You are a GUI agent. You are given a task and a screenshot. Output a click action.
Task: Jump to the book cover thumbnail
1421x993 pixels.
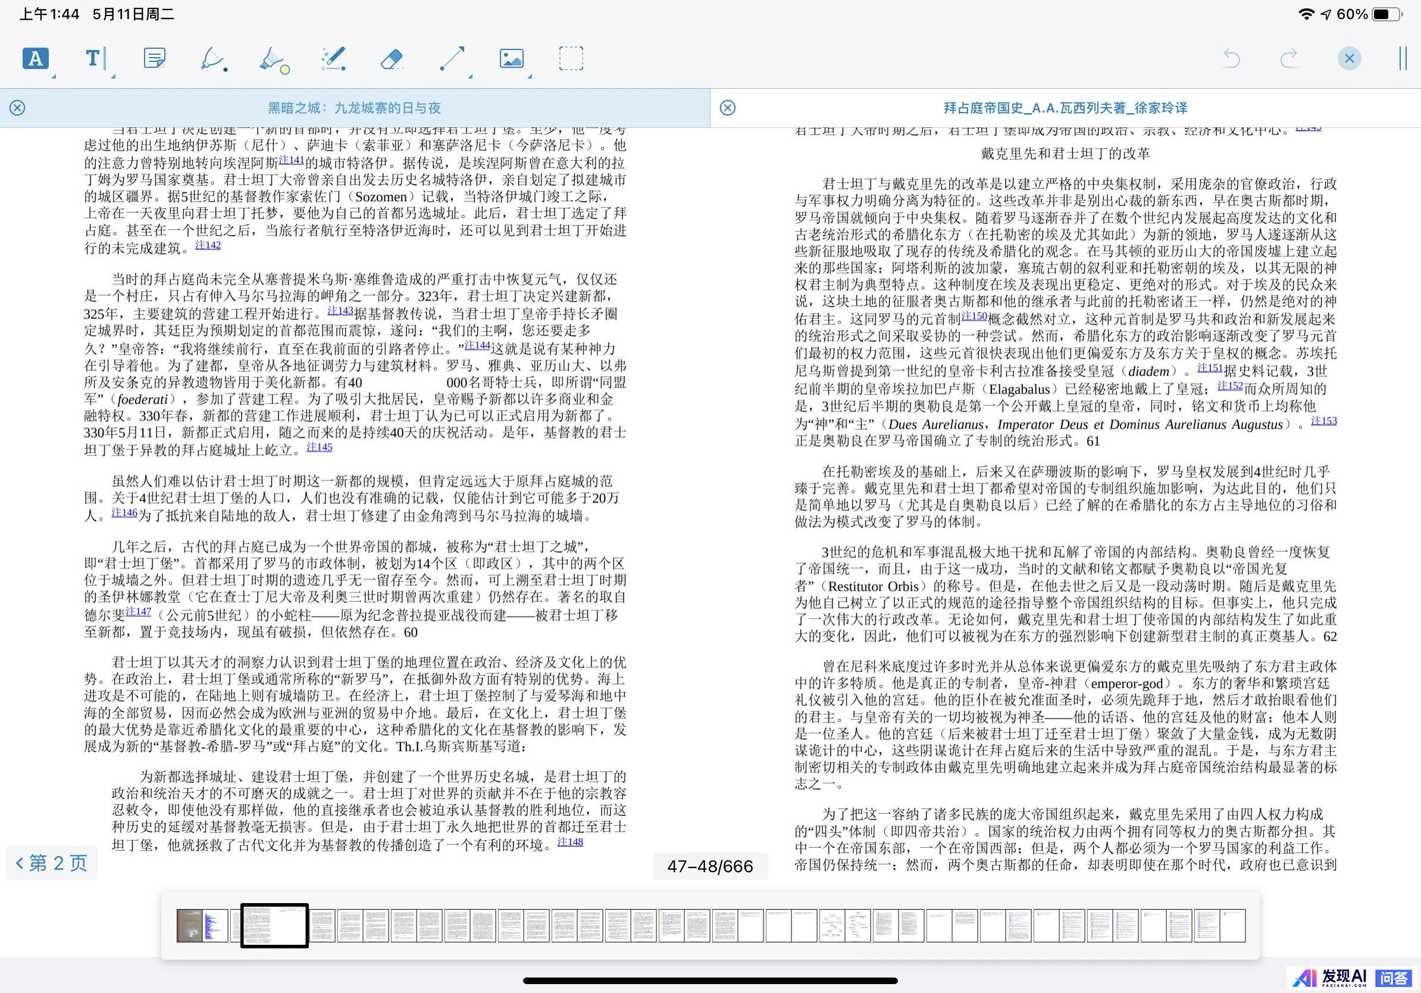tap(189, 926)
